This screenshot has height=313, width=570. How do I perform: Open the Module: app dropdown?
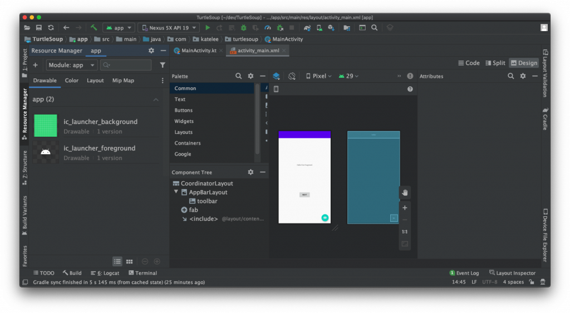[71, 65]
